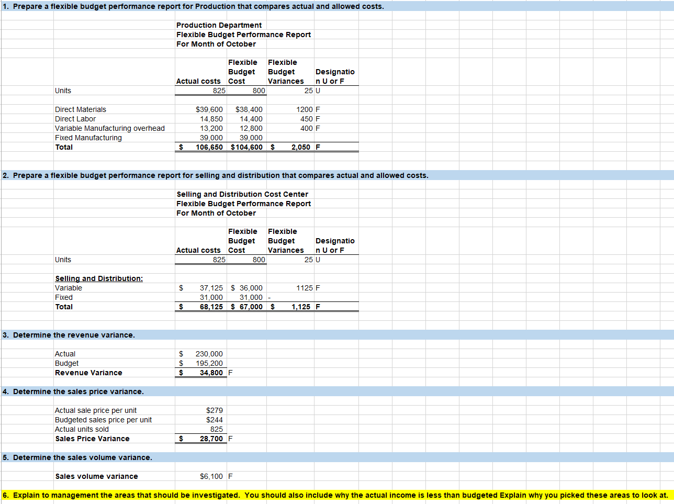Select Production report units actual value 825

coord(219,91)
